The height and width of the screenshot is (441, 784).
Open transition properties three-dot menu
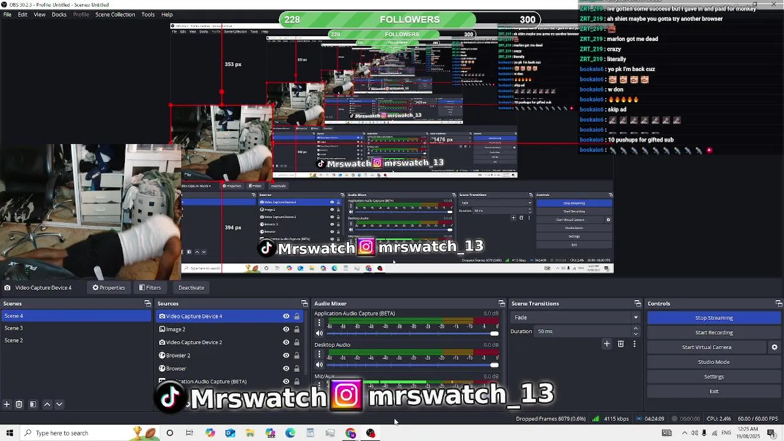click(634, 344)
